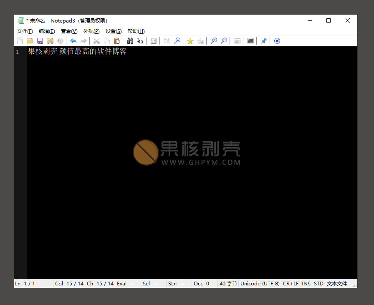The width and height of the screenshot is (374, 305).
Task: Open the 设置(S) menu
Action: [114, 31]
